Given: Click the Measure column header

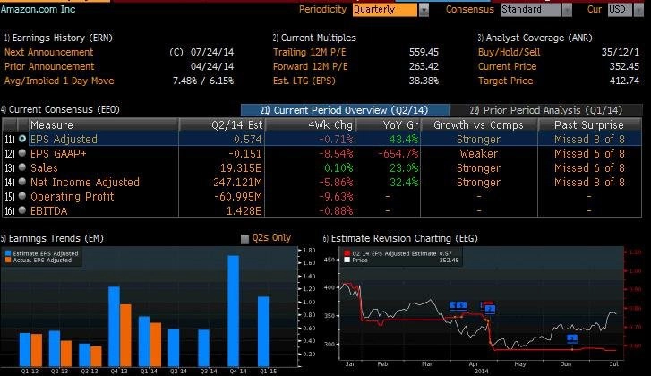Looking at the screenshot, I should point(103,125).
